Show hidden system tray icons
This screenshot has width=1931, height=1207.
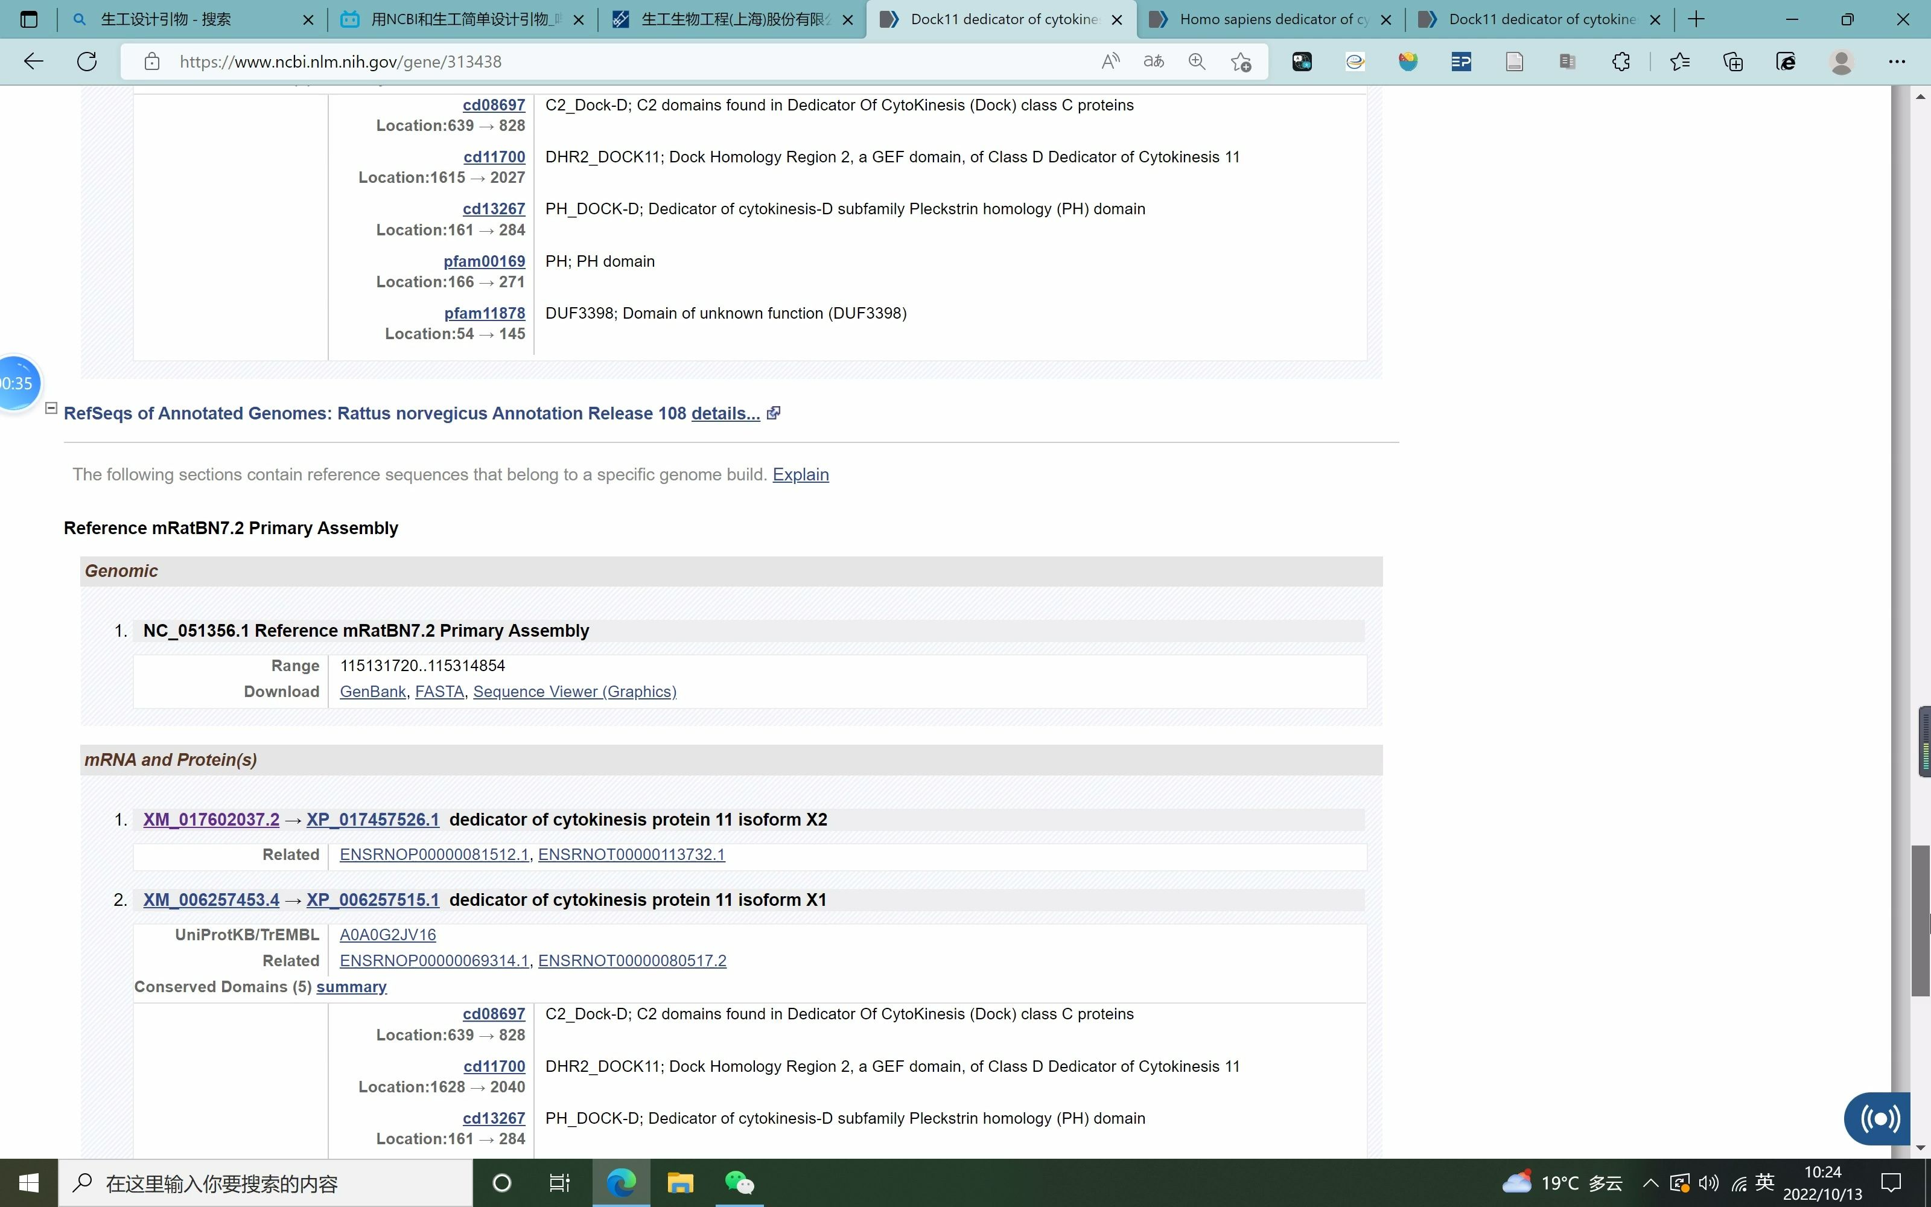tap(1650, 1182)
